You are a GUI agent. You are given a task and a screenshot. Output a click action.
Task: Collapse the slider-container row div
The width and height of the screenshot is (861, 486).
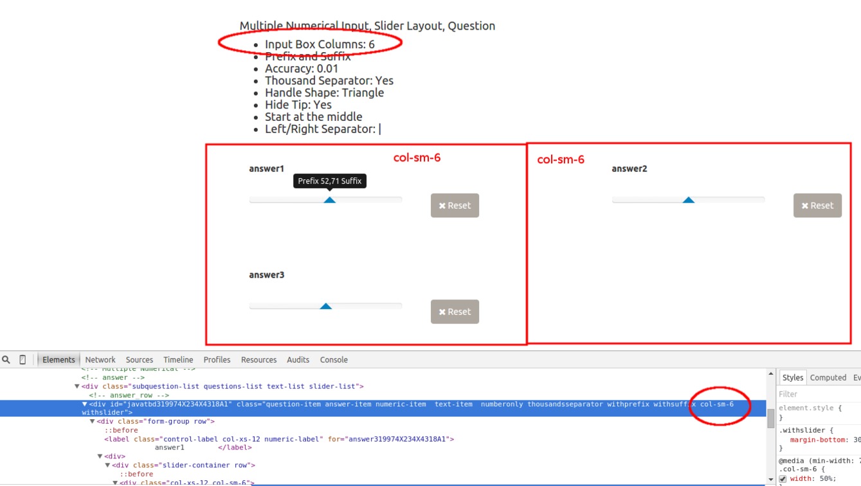coord(108,465)
